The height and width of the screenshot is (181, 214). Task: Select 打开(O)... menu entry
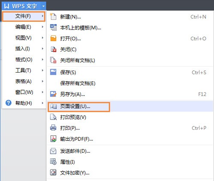click(130, 38)
